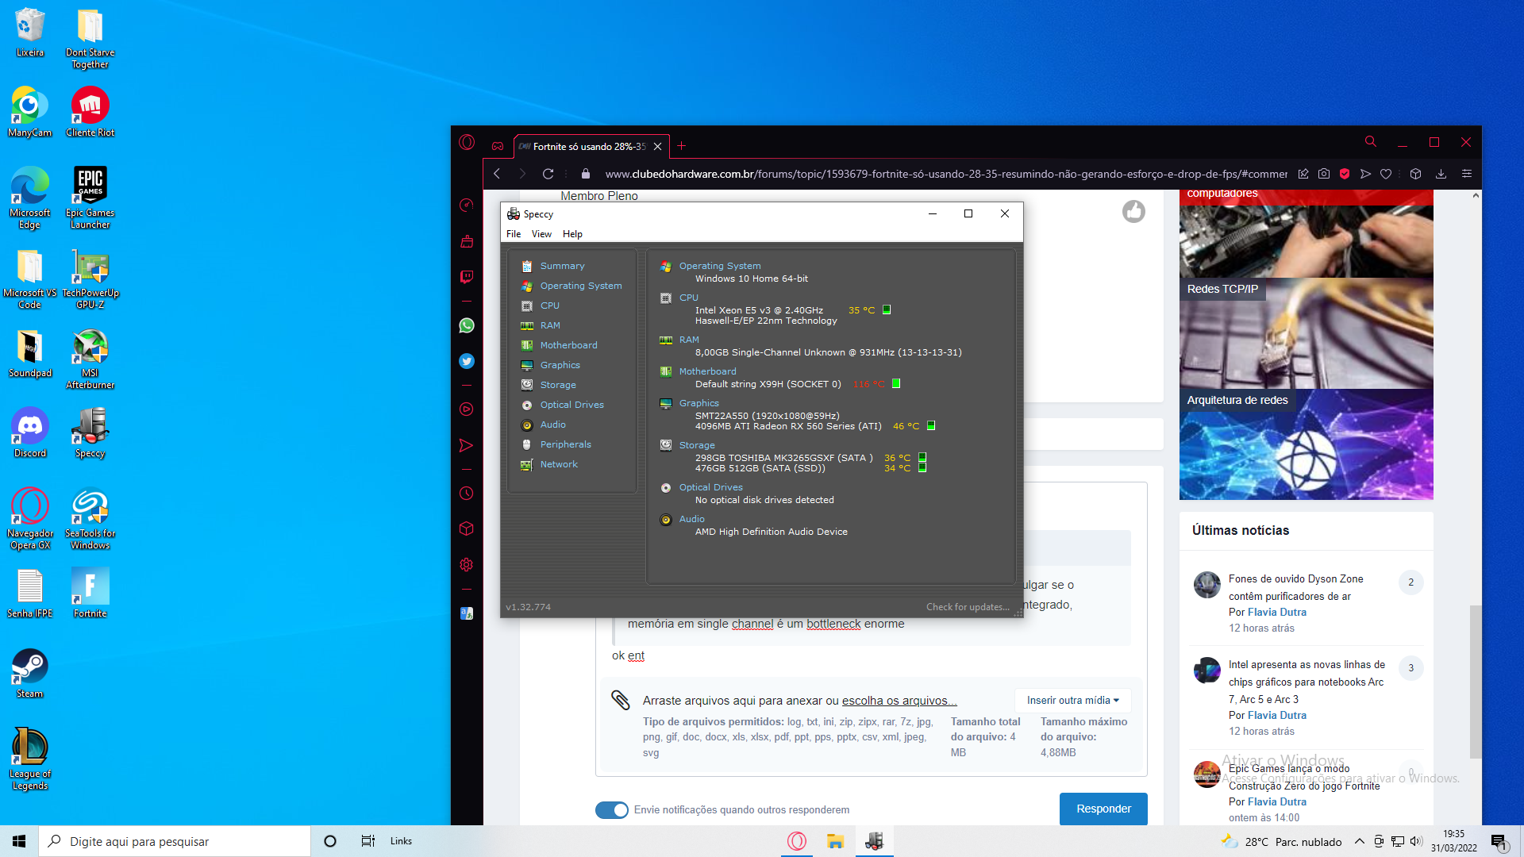
Task: Open GX Corner gamepad icon
Action: (x=498, y=146)
